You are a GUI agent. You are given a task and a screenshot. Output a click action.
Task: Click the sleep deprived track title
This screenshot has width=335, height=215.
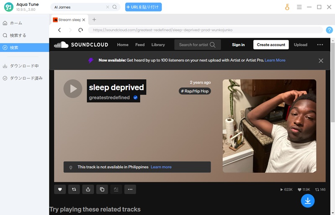[116, 87]
